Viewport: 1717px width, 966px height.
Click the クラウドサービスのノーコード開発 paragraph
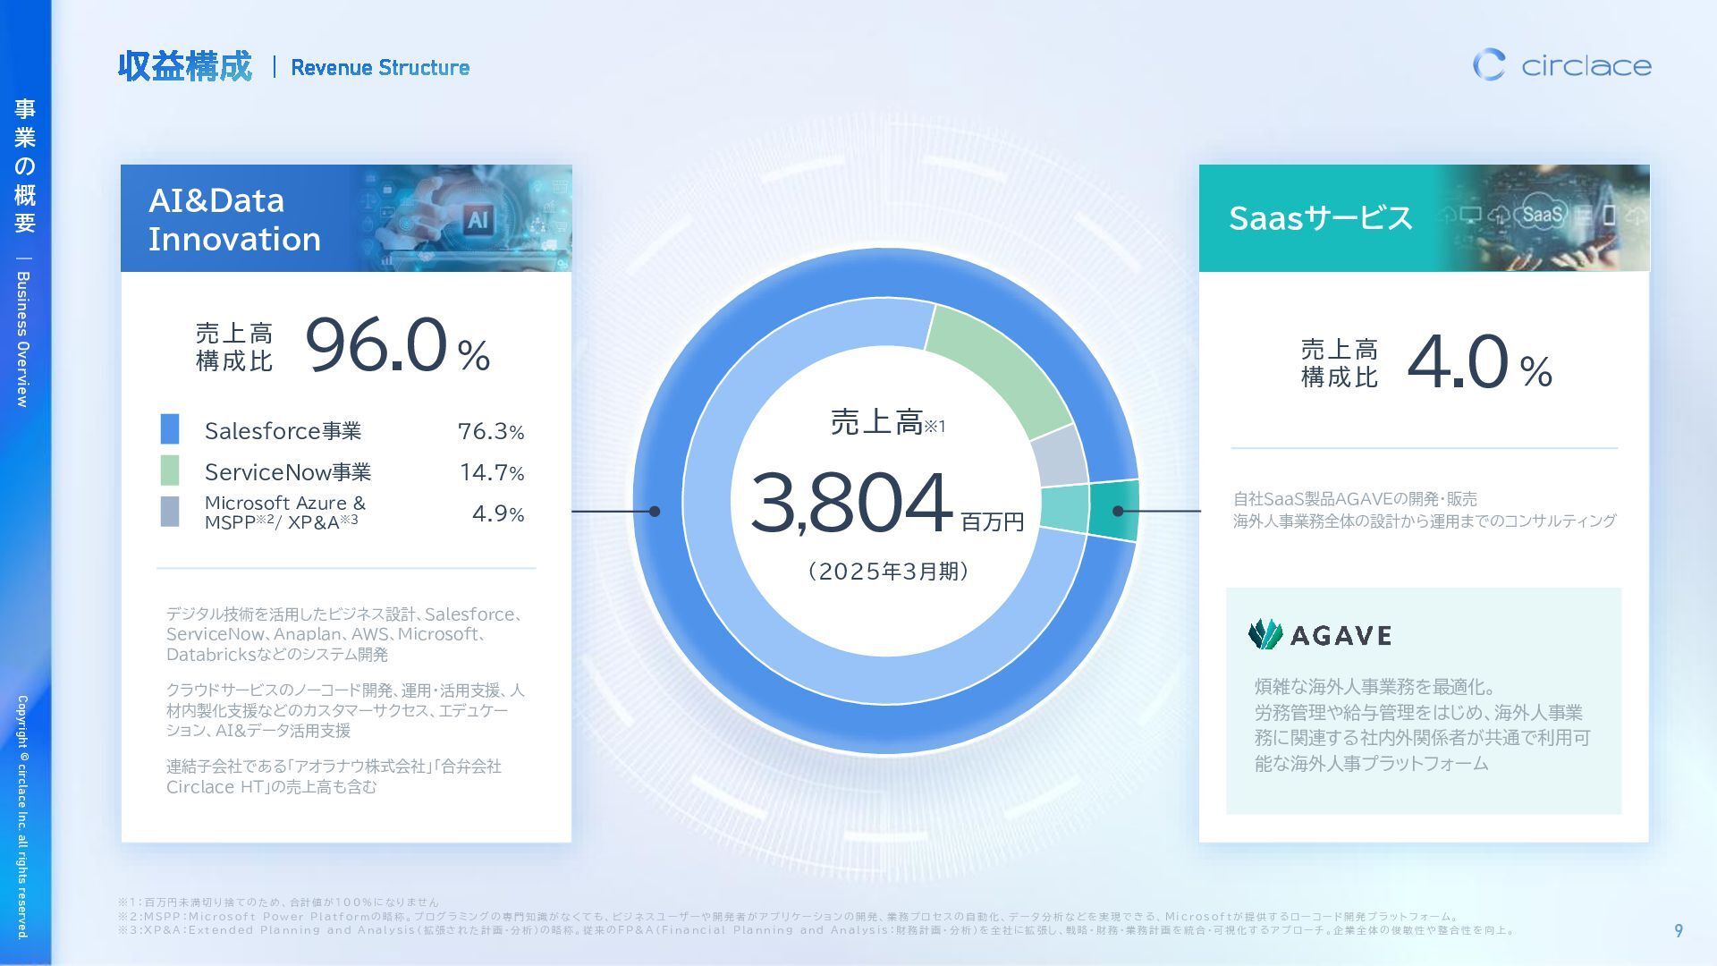pyautogui.click(x=345, y=710)
